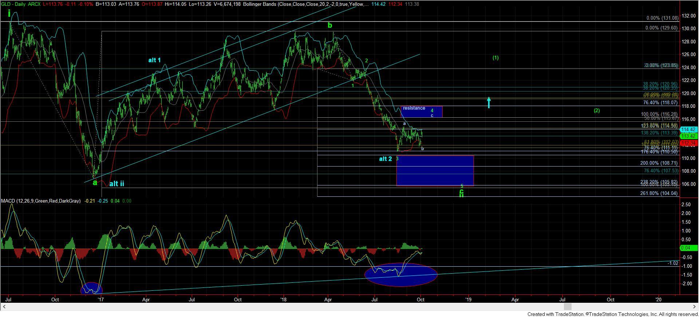Click the 'resistance' text label on chart
699x317 pixels.
414,108
